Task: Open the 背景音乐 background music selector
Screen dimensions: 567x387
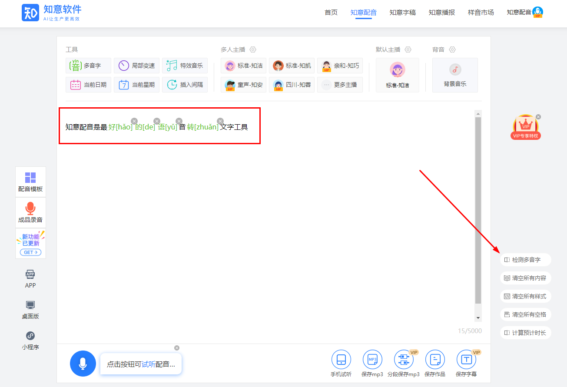Action: coord(455,75)
